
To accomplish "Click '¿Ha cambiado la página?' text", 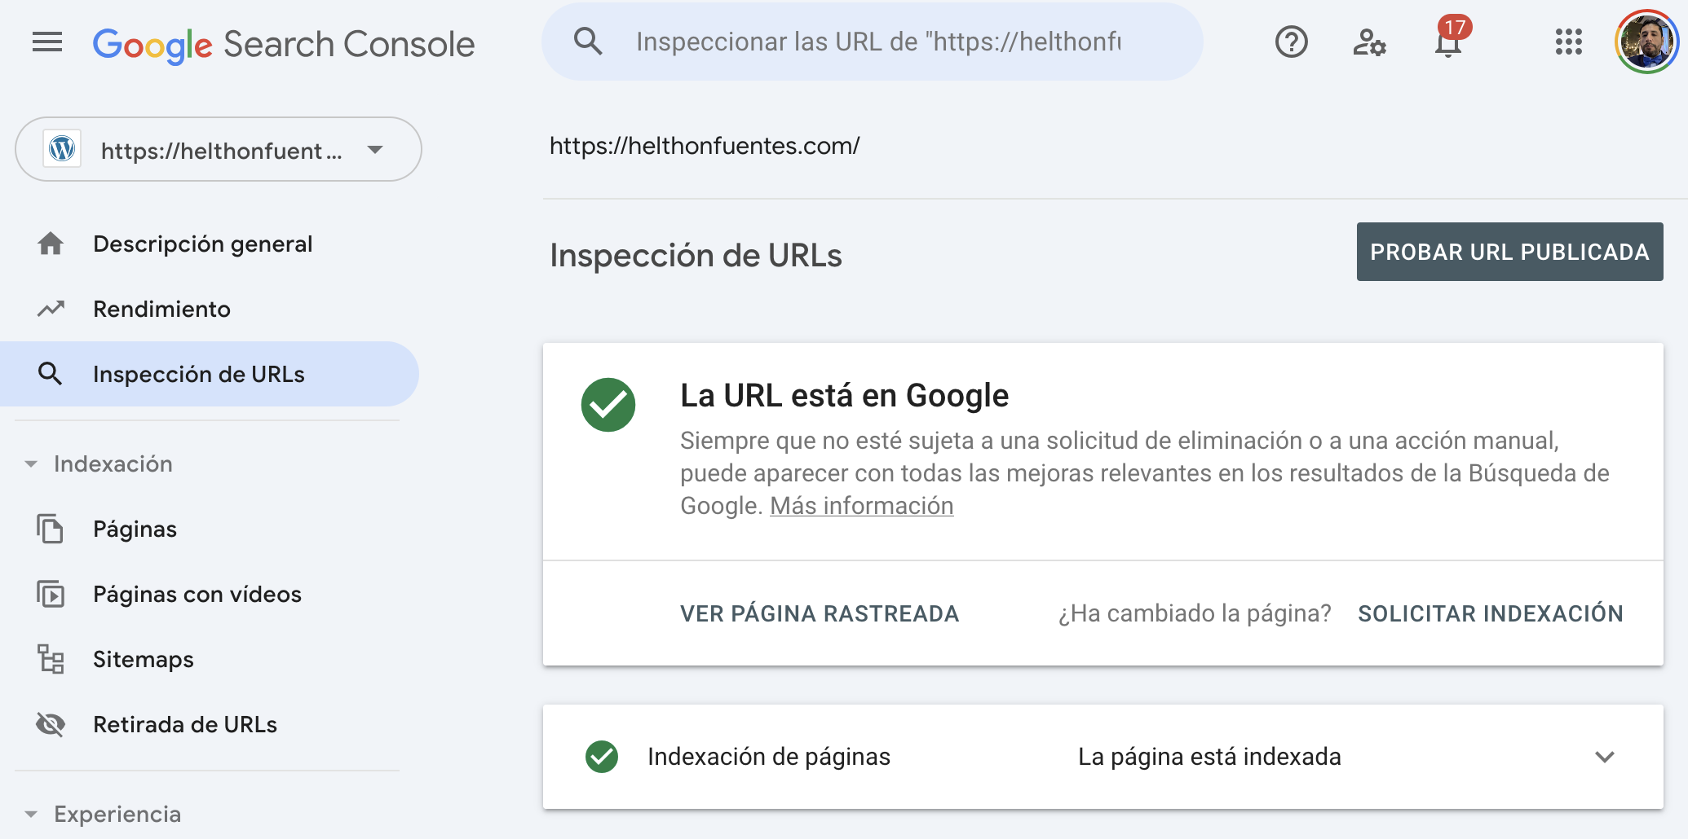I will [x=1195, y=613].
